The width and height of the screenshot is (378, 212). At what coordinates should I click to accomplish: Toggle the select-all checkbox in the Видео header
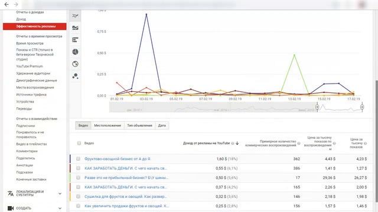point(79,143)
